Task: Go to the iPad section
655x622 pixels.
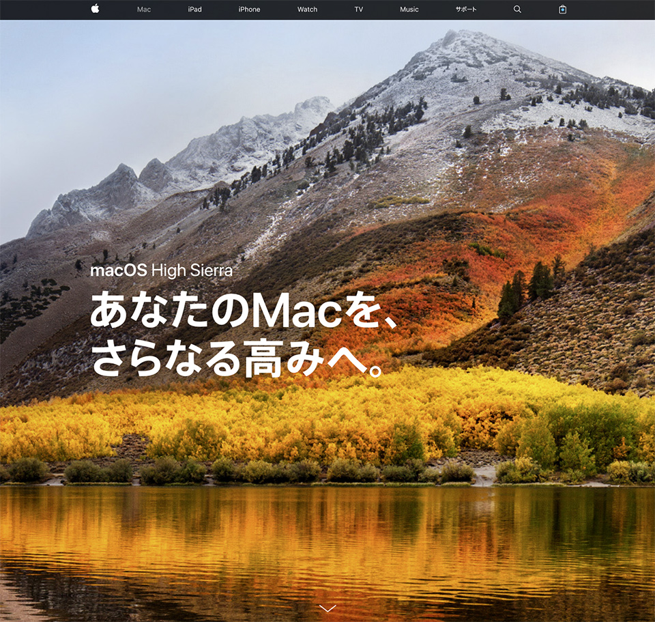Action: (194, 9)
